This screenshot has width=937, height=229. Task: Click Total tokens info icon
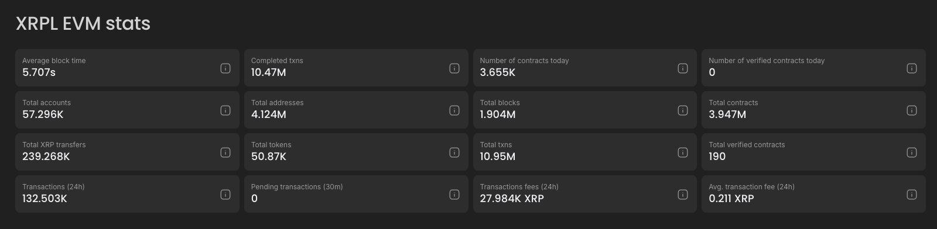[x=454, y=152]
